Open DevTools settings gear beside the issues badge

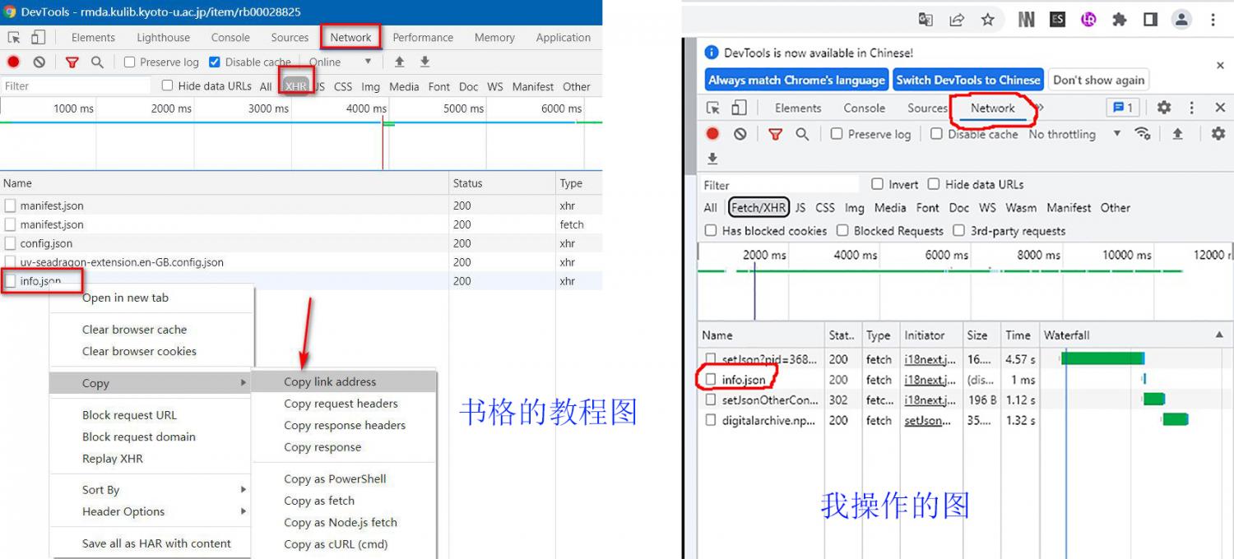1164,108
